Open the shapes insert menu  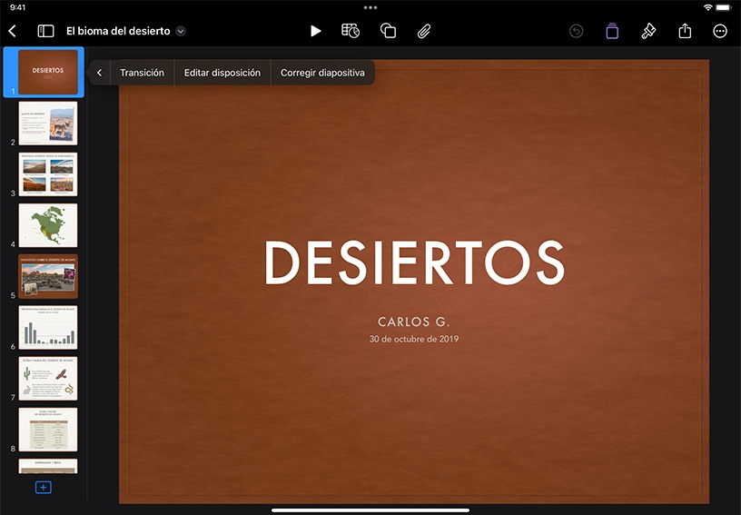click(388, 31)
